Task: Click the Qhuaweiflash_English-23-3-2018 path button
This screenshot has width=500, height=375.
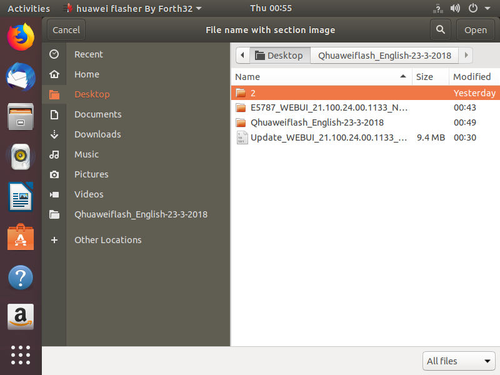Action: (x=384, y=55)
